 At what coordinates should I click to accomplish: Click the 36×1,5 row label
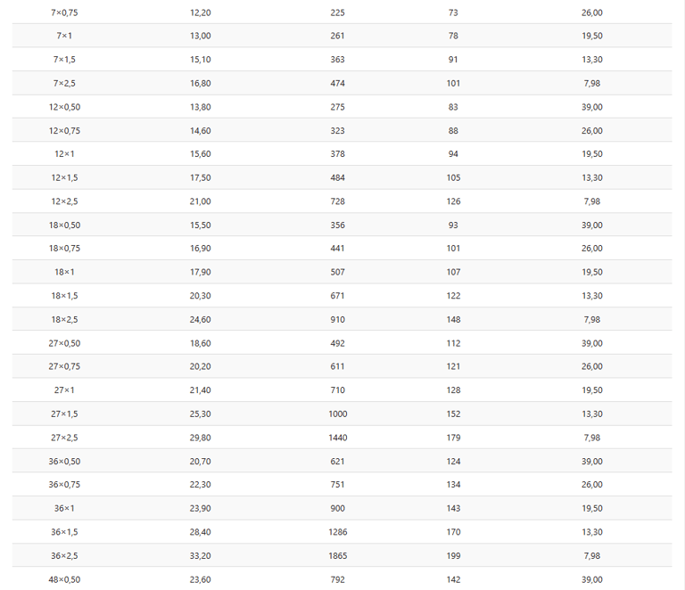click(x=64, y=532)
